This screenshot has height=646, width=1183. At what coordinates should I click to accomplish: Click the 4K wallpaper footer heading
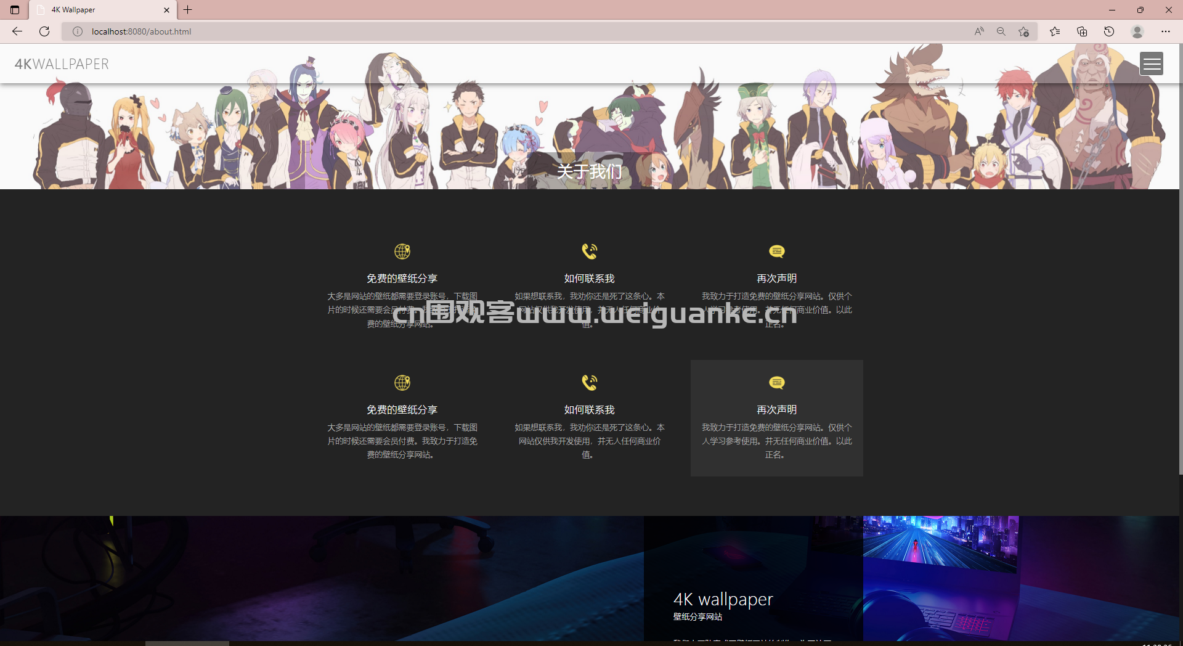click(x=723, y=599)
